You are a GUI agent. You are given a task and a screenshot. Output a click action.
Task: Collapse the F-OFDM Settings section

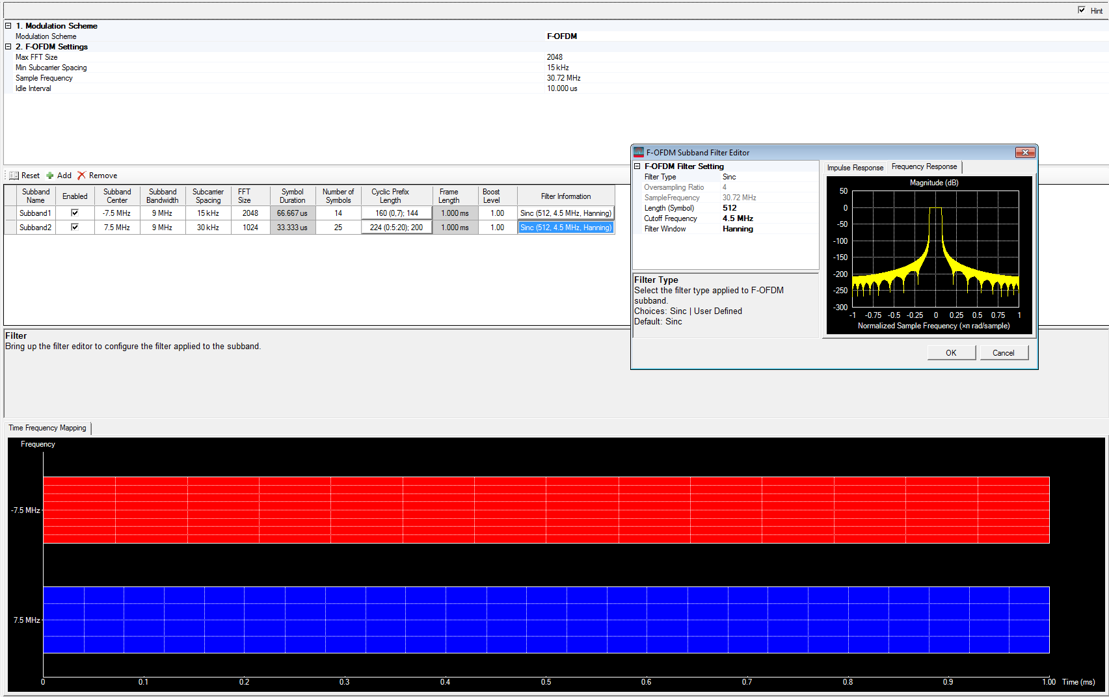[7, 46]
